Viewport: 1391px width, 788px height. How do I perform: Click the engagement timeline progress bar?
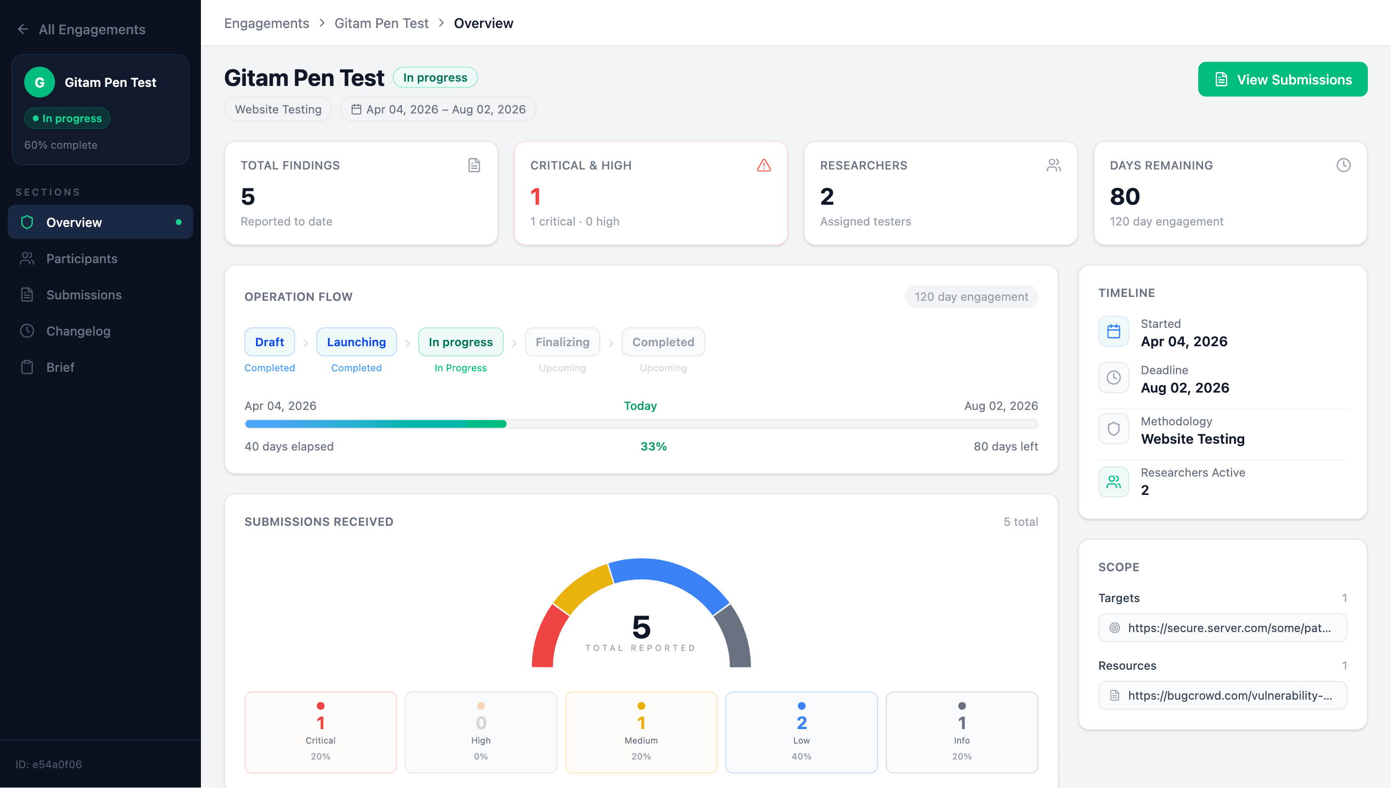tap(641, 424)
